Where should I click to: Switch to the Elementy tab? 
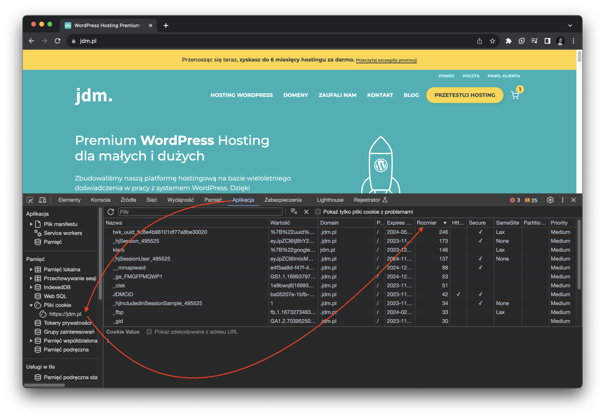(69, 200)
